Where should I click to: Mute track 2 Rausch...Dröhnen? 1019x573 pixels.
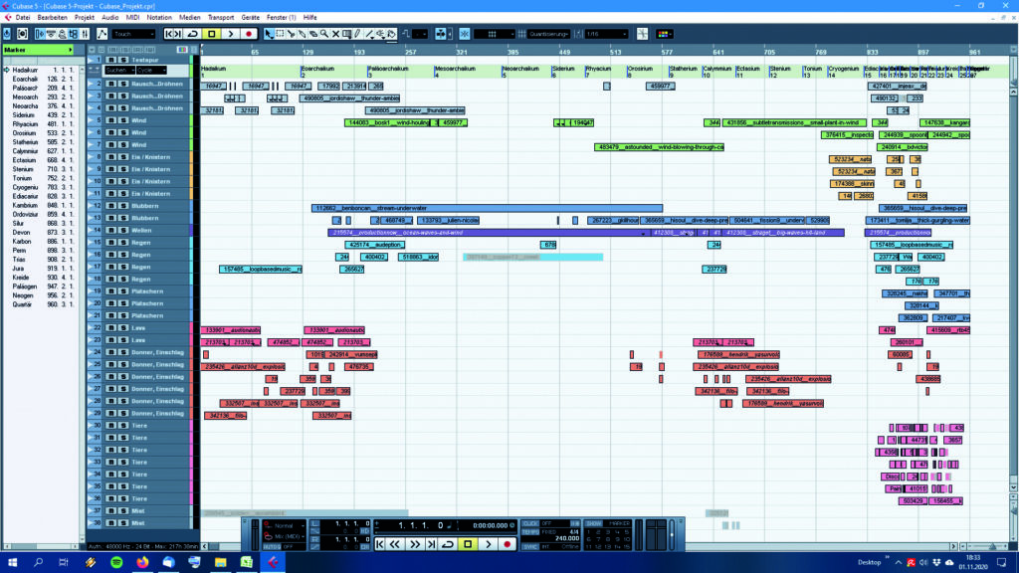tap(111, 84)
